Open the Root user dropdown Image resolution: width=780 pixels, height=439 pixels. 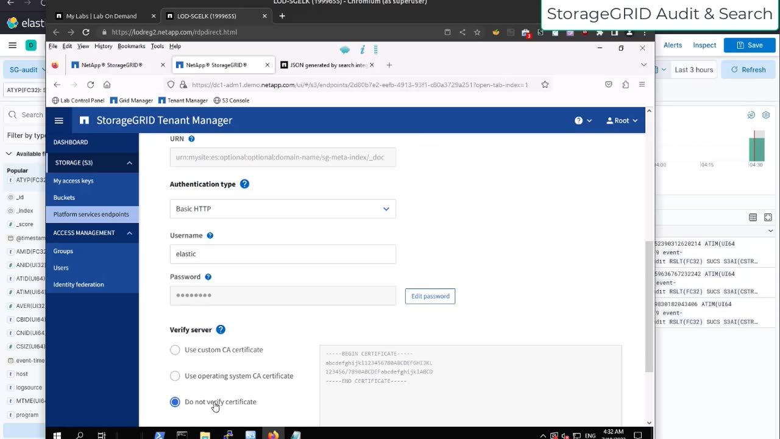pos(622,121)
